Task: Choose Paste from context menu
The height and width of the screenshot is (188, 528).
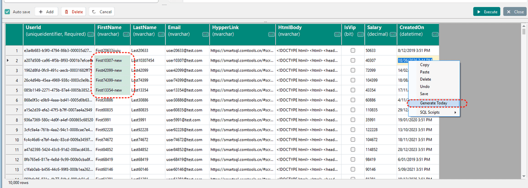Action: tap(434, 72)
